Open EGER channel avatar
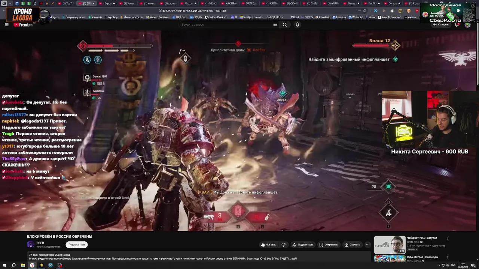Image resolution: width=479 pixels, height=269 pixels. pos(30,244)
